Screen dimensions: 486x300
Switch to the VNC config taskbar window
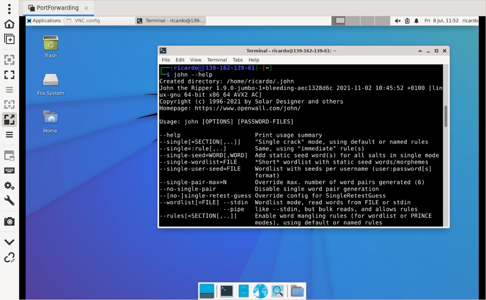point(99,21)
